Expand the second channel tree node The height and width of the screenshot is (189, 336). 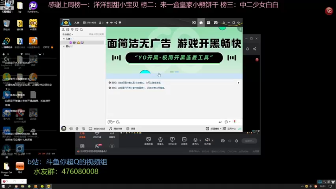click(64, 46)
